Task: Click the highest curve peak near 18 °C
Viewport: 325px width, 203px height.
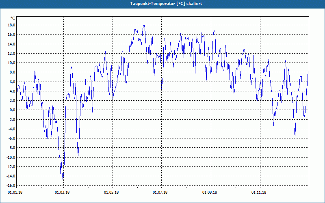Action: tap(144, 24)
